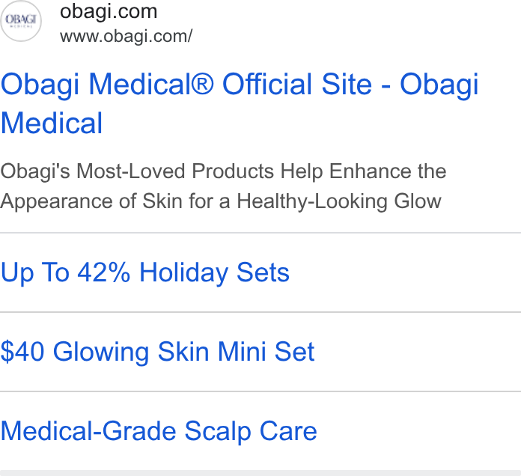Click the www.obagi.com/ URL text
This screenshot has height=476, width=521.
pyautogui.click(x=126, y=36)
